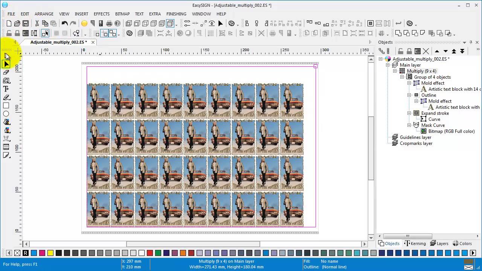Collapse the Adjustable_multiply_002.ES root node

[380, 59]
